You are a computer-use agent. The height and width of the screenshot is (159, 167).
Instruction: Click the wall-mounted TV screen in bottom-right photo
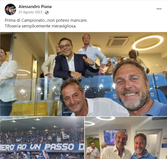tap(115, 137)
